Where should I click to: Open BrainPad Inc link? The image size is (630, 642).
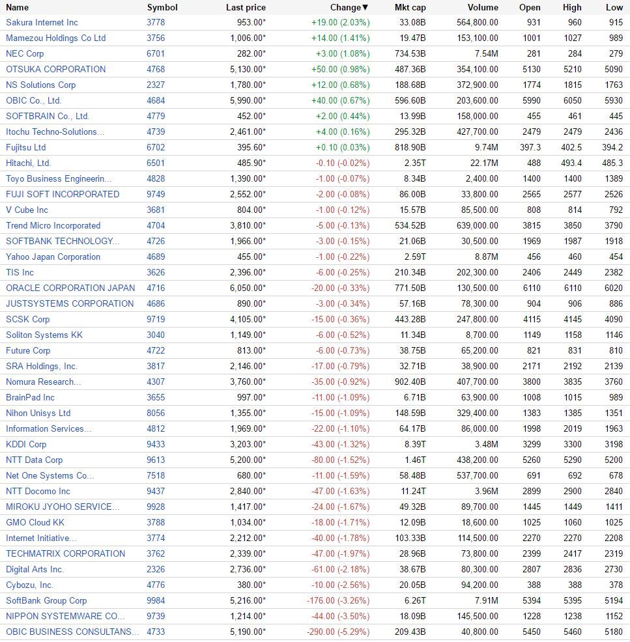click(30, 398)
